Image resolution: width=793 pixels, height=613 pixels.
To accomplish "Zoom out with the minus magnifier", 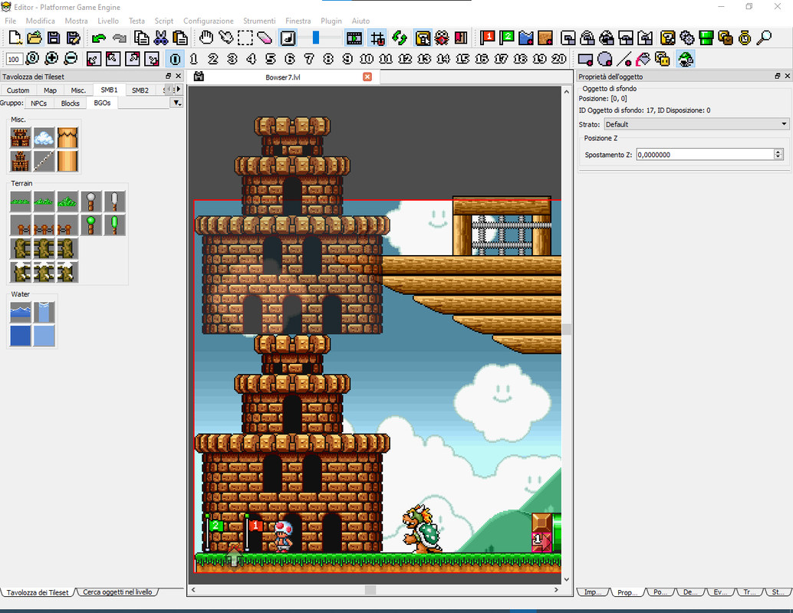I will pos(71,59).
